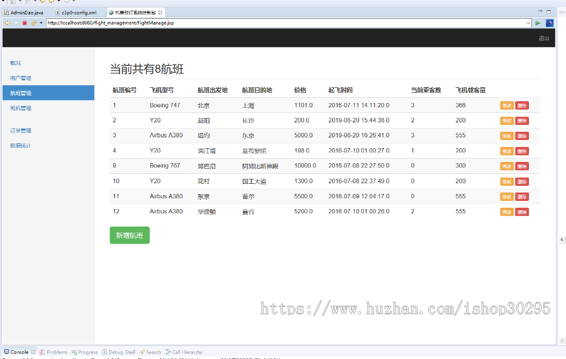Image resolution: width=566 pixels, height=359 pixels.
Task: Expand the URL history dropdown
Action: coord(528,23)
